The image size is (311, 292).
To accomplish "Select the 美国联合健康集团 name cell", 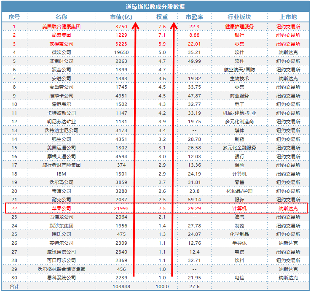I will 61,27.
